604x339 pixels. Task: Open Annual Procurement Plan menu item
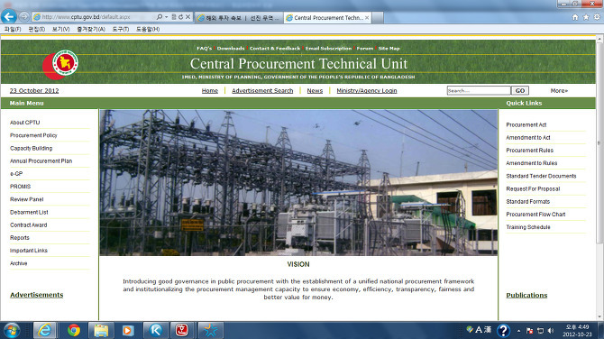41,161
